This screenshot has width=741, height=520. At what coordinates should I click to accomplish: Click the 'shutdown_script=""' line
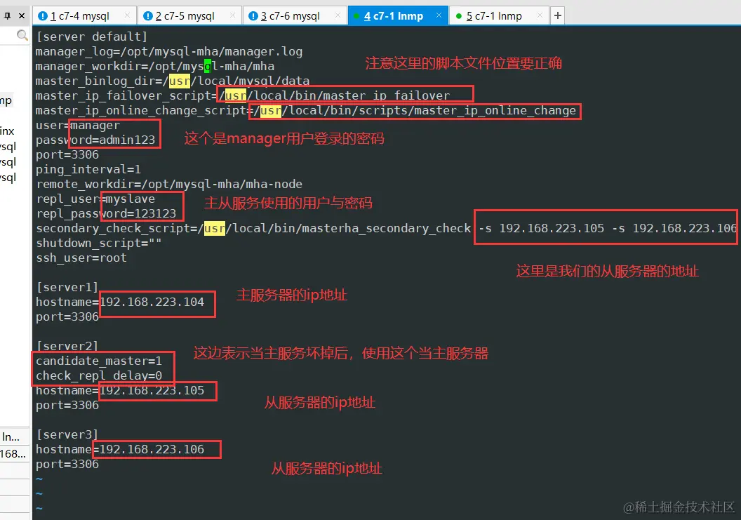99,243
